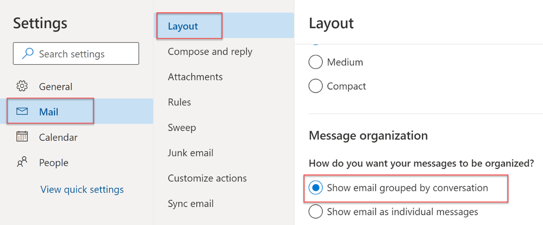Choose Show email as individual messages

315,211
